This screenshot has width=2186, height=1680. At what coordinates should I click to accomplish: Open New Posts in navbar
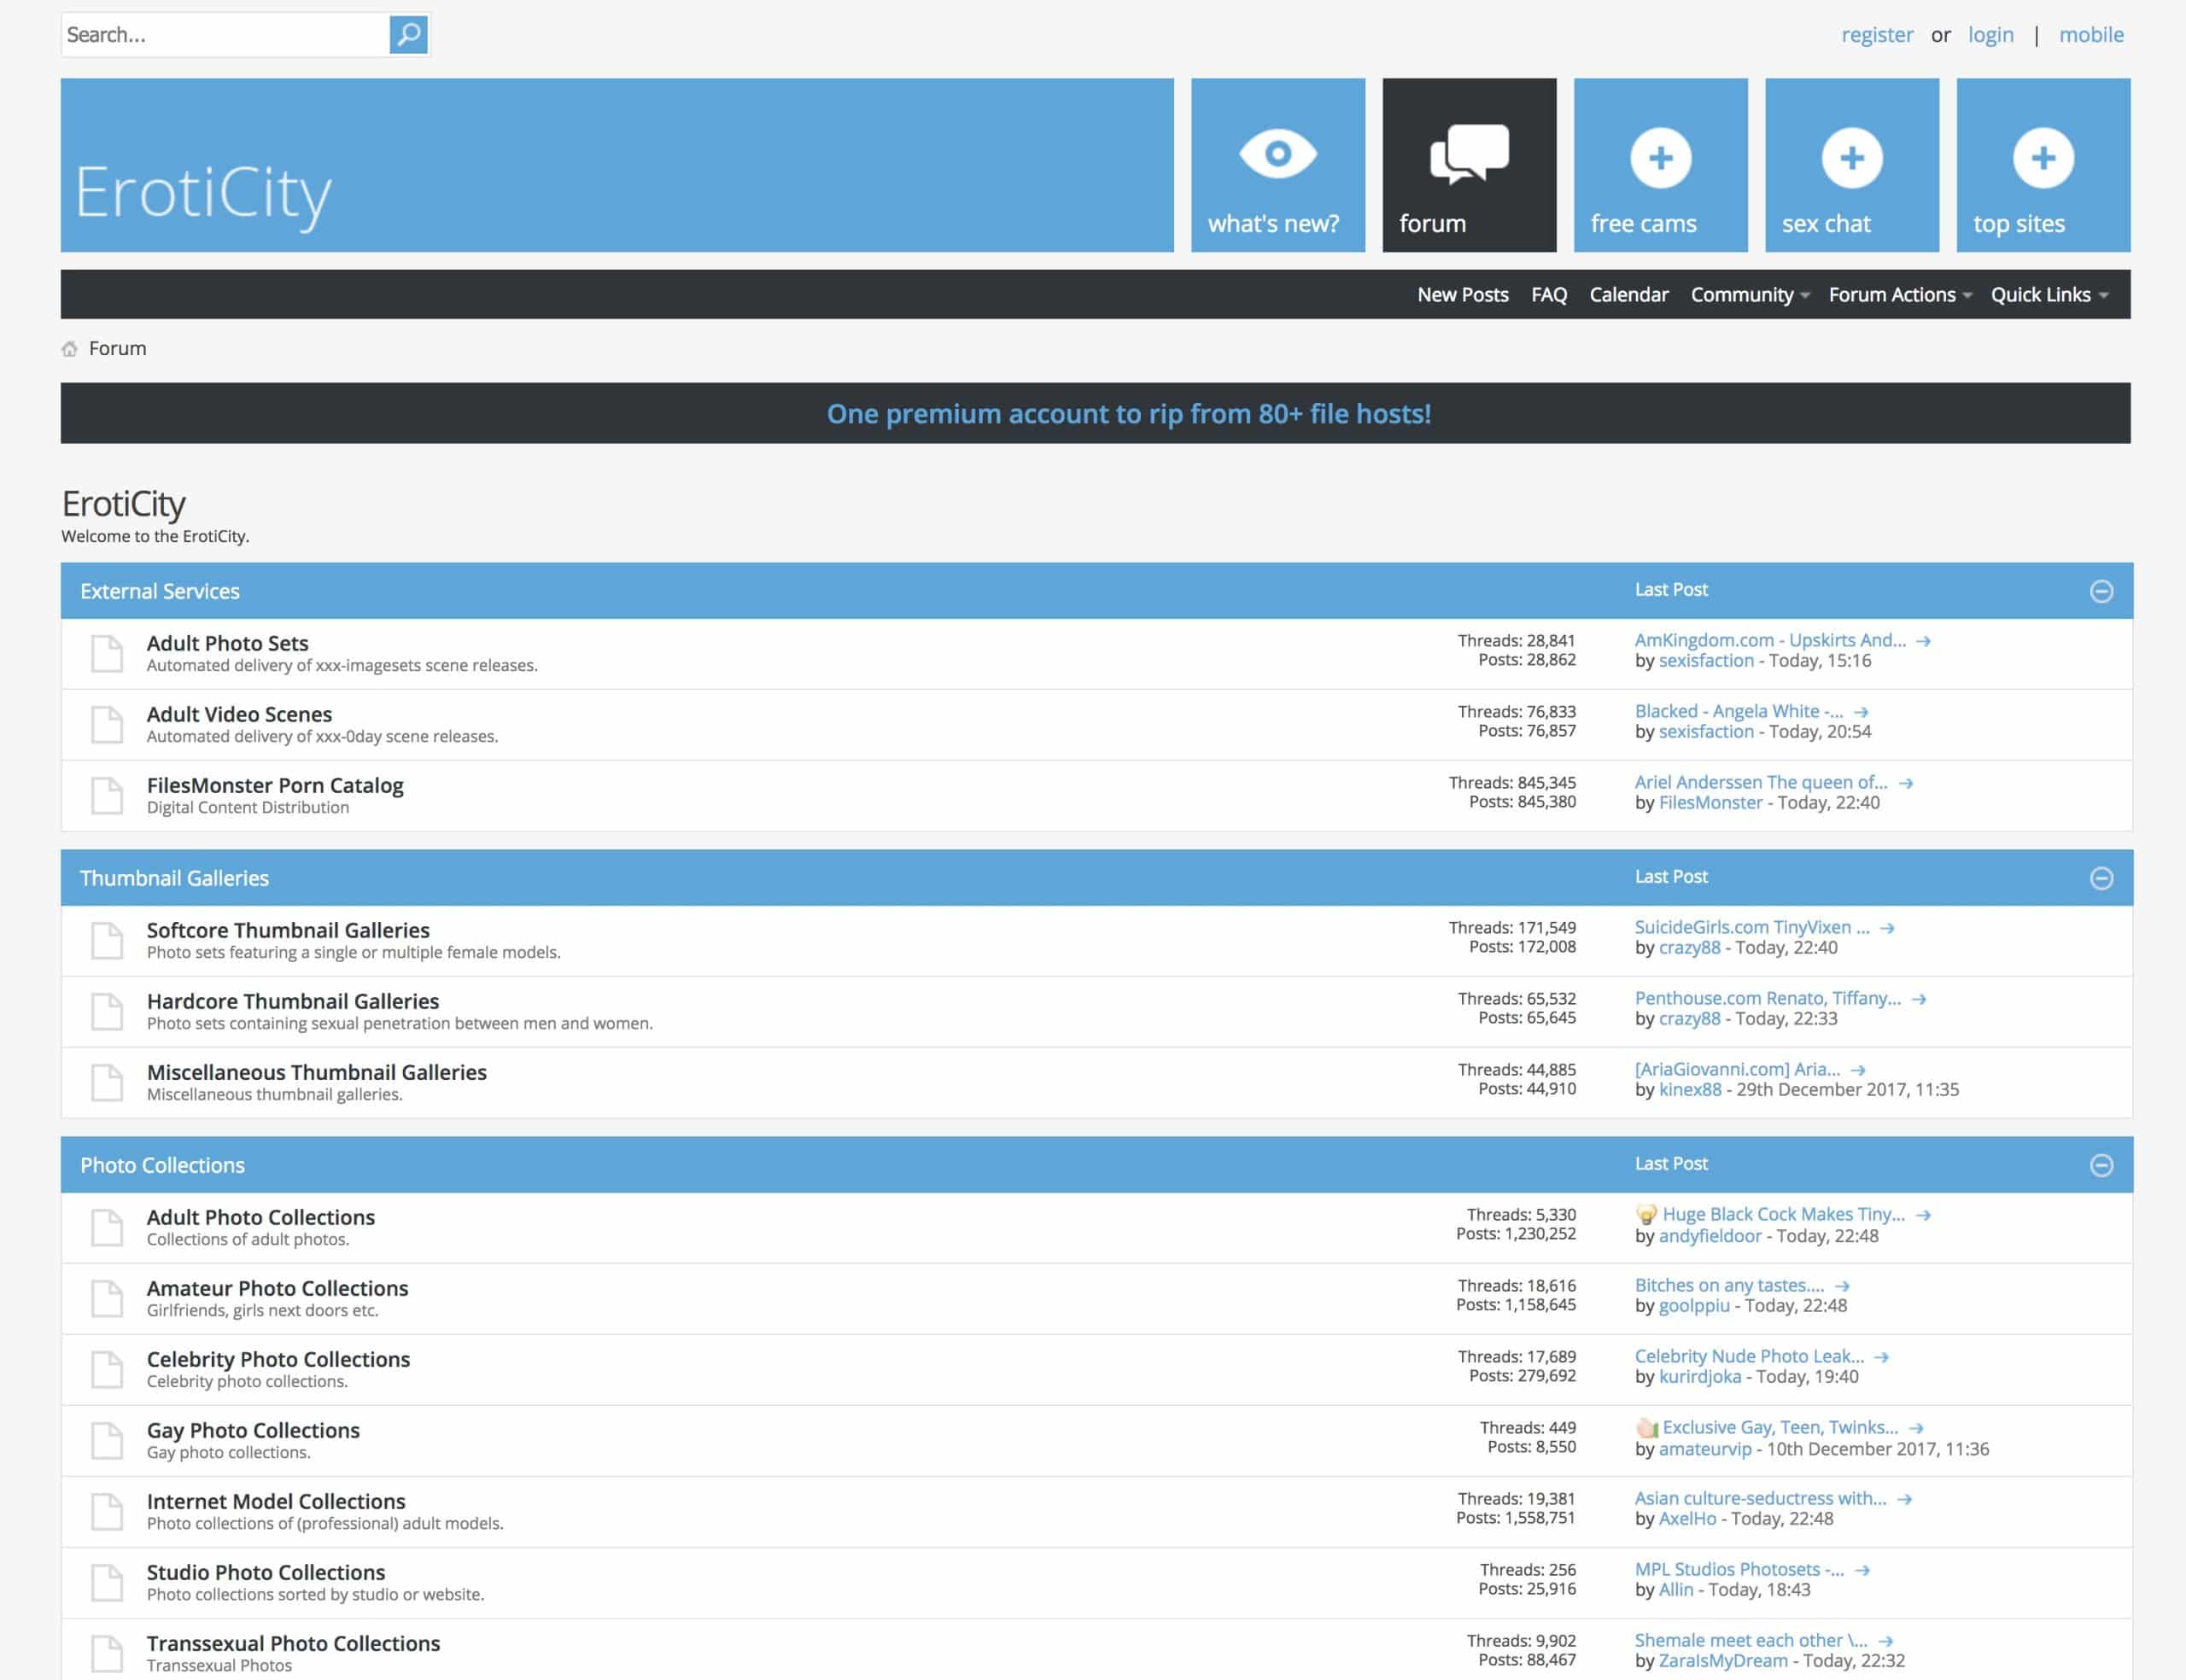(1462, 295)
